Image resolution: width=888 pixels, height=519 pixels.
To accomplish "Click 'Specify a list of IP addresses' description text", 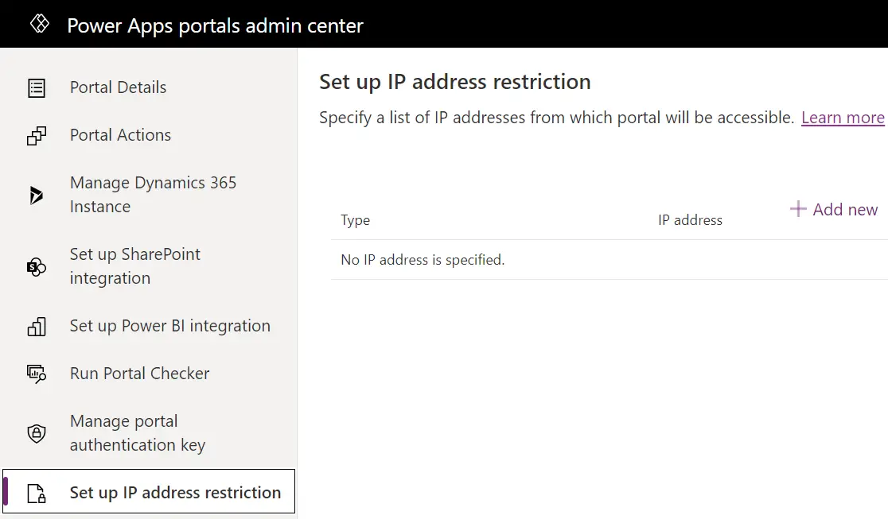I will (x=557, y=118).
